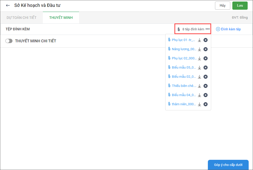Collapse the attachments list via three dots

click(x=208, y=29)
